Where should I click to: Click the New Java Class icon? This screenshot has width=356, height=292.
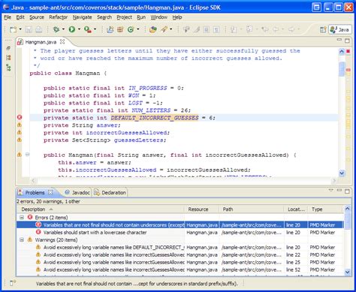pyautogui.click(x=131, y=29)
